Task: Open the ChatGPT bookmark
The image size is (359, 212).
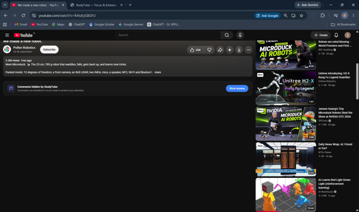Action: [x=77, y=24]
